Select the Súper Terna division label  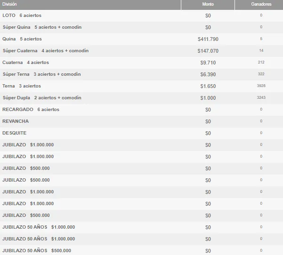click(x=41, y=74)
